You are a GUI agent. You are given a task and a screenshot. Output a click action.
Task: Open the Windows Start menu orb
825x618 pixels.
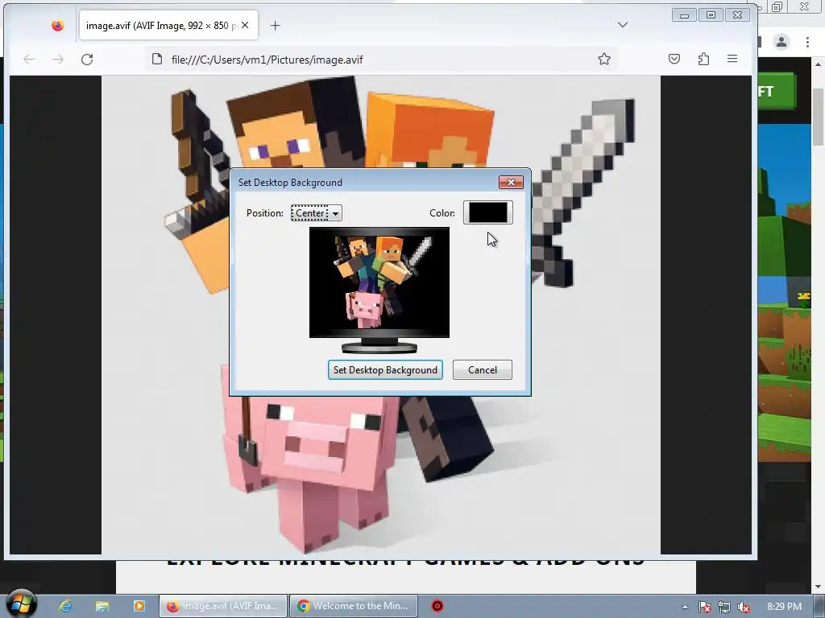pos(21,604)
